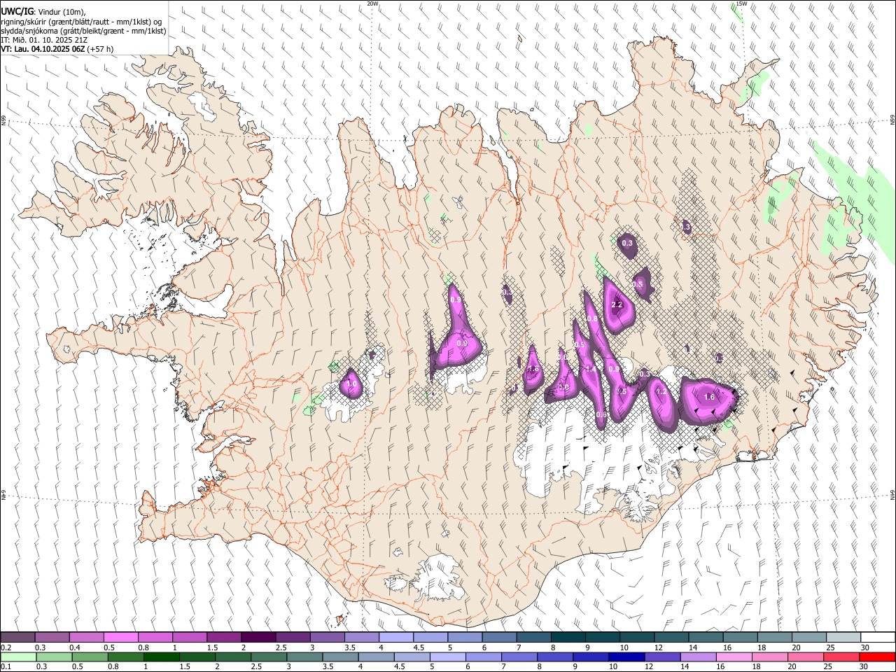Click the "VT: Lau. 04.10.2025 06Z (+57 h)" line
The image size is (896, 672).
(x=57, y=49)
